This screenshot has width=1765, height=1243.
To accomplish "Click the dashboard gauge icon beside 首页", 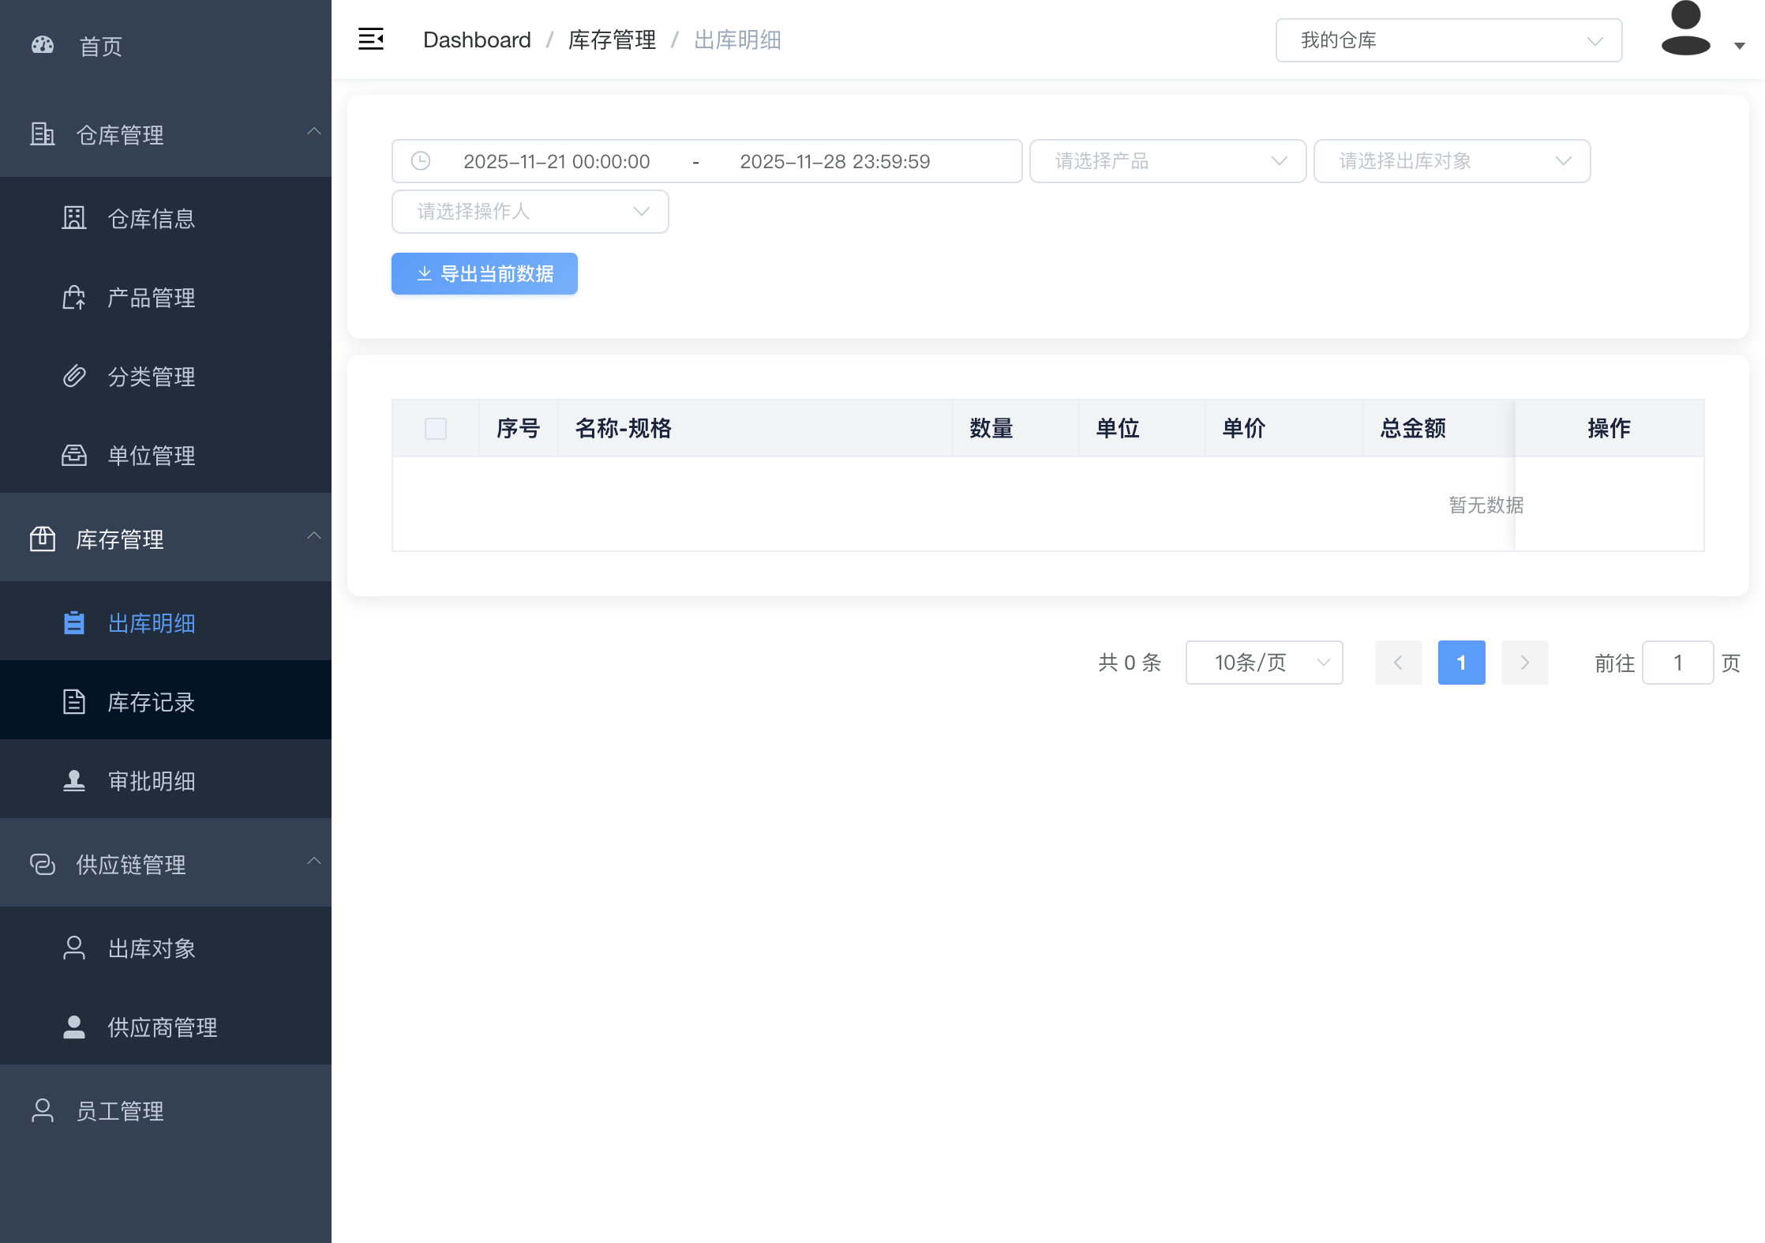I will pyautogui.click(x=43, y=46).
